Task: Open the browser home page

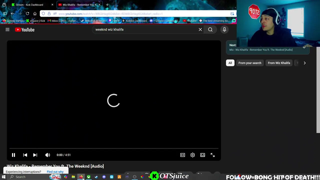Action: [x=35, y=14]
